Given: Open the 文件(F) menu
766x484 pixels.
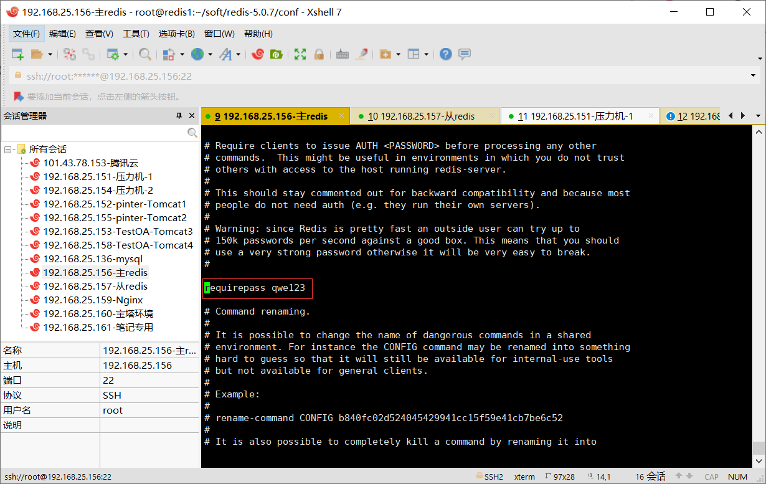Looking at the screenshot, I should (x=26, y=34).
